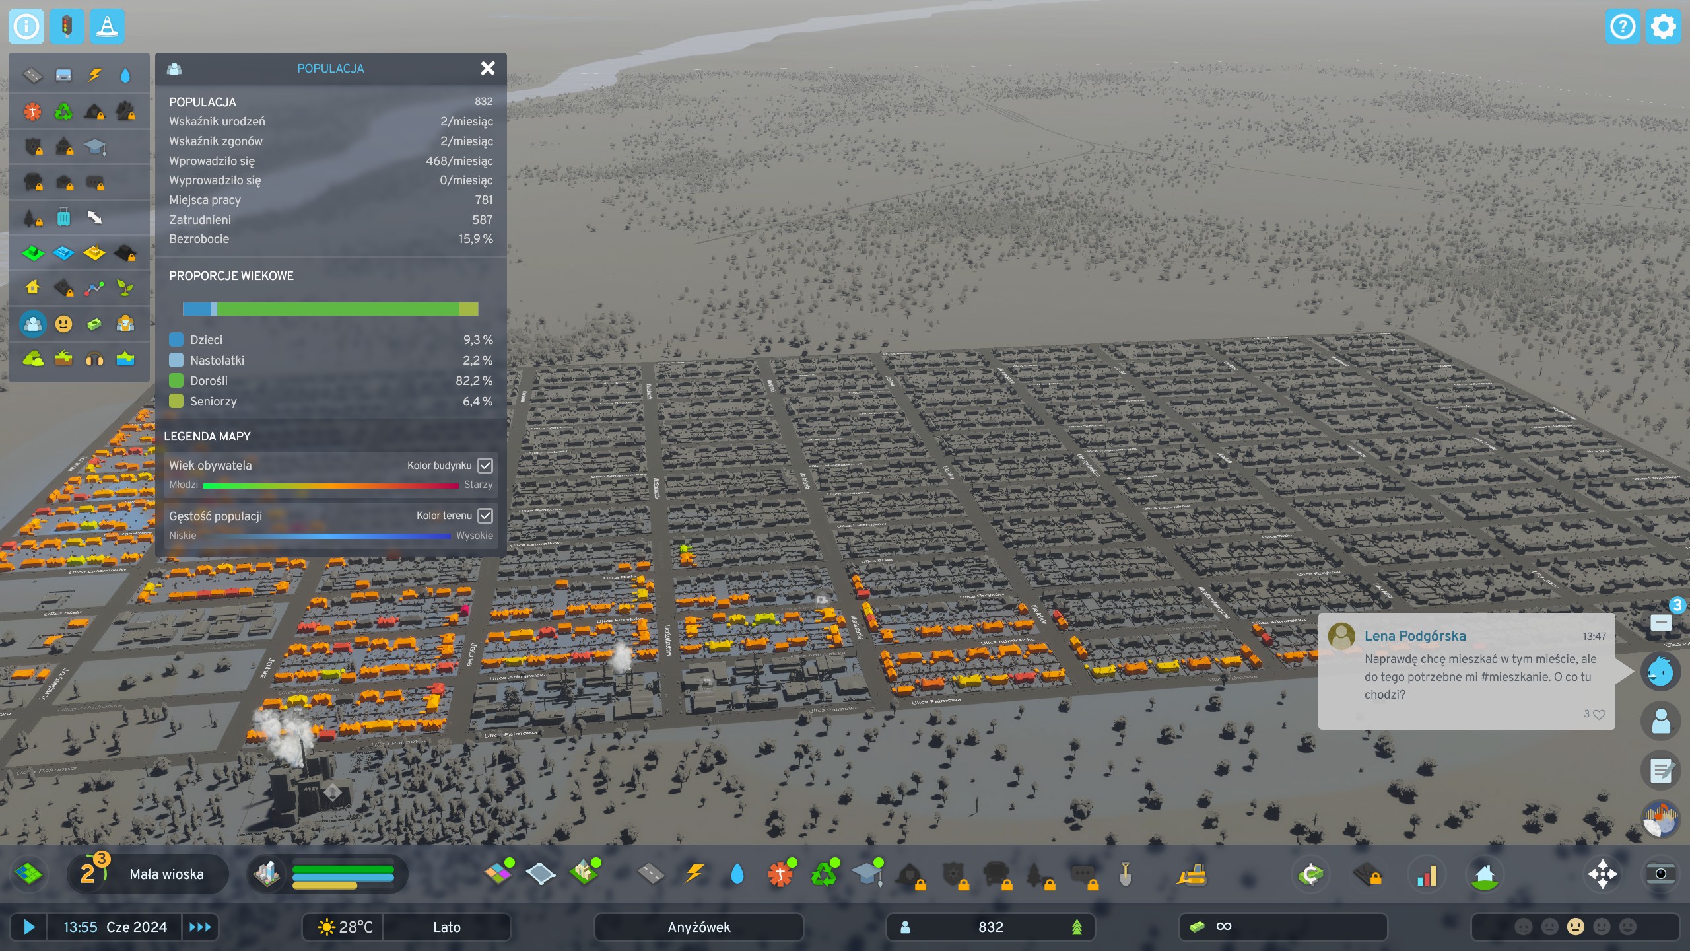Screen dimensions: 1690x951
Task: Enter photo mode with the camera icon
Action: tap(1664, 873)
